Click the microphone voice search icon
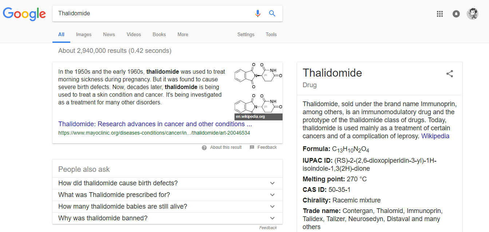Image resolution: width=489 pixels, height=232 pixels. [258, 13]
